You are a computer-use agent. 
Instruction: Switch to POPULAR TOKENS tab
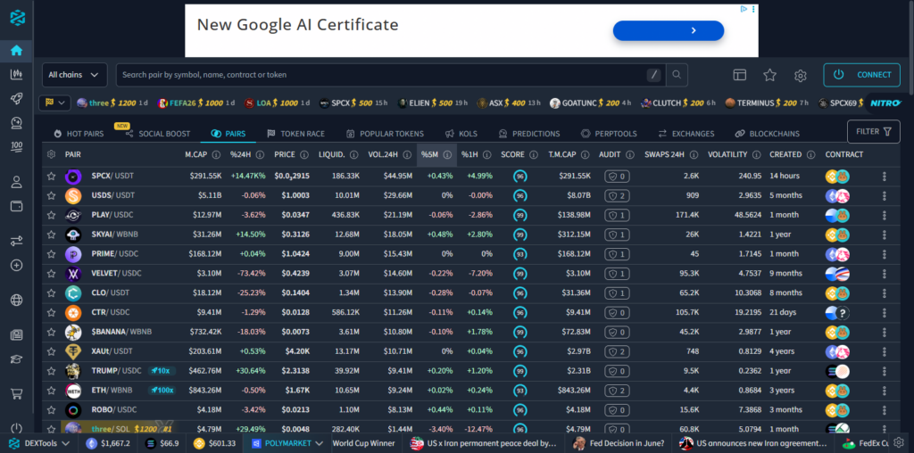[x=385, y=134]
